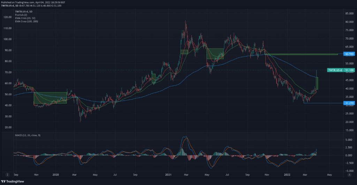
Task: Toggle the A auto-scale button on price axis
Action: click(x=349, y=175)
